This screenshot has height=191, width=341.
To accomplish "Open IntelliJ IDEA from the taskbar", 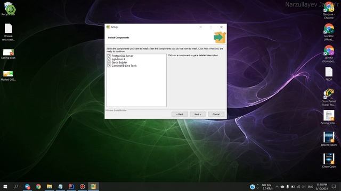I will tap(71, 186).
